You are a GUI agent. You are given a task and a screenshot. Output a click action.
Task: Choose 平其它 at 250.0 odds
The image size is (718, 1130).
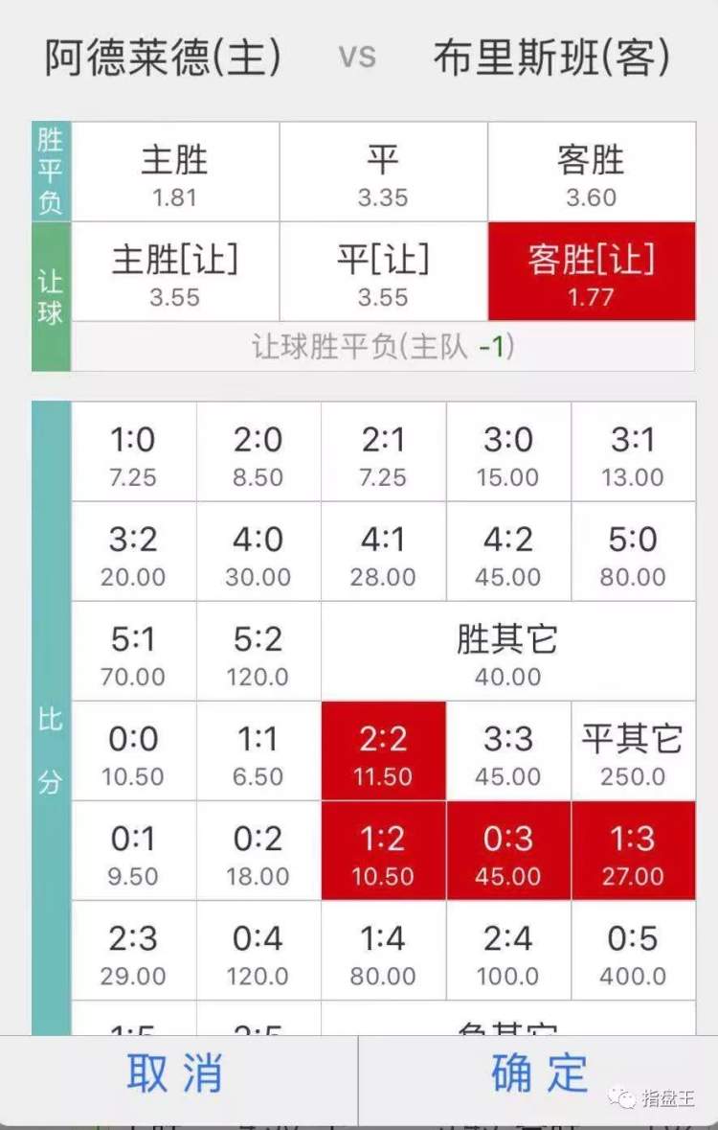coord(633,750)
